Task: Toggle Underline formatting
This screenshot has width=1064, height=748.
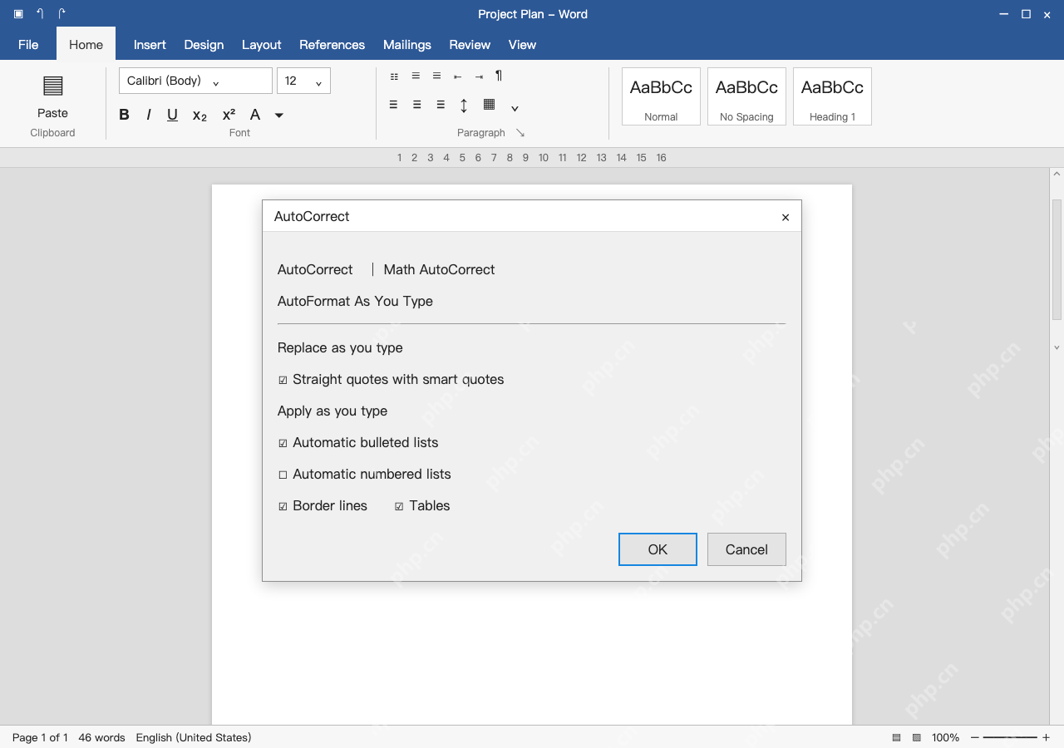Action: coord(172,115)
